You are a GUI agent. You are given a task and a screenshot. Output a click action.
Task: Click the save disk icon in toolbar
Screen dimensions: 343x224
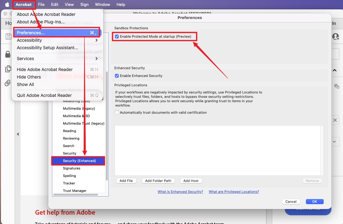tap(8, 36)
